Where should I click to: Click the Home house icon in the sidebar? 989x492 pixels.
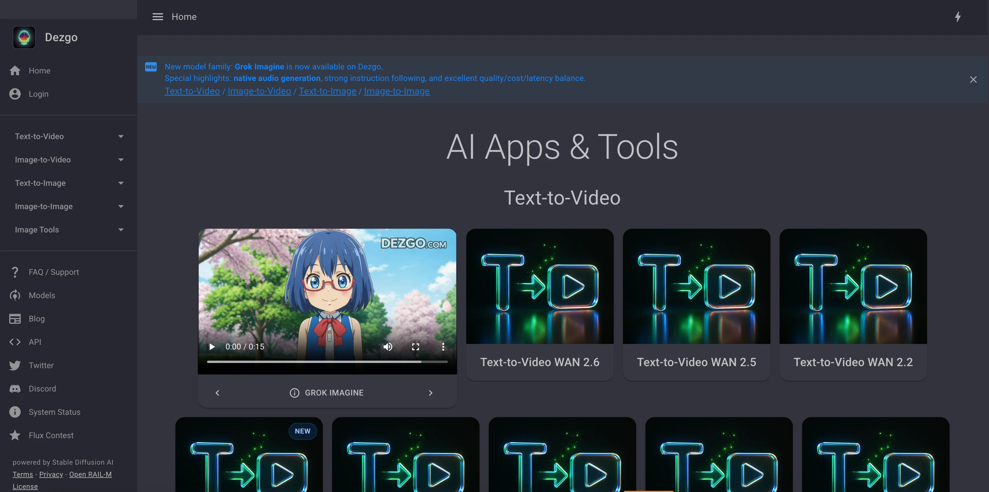(15, 71)
